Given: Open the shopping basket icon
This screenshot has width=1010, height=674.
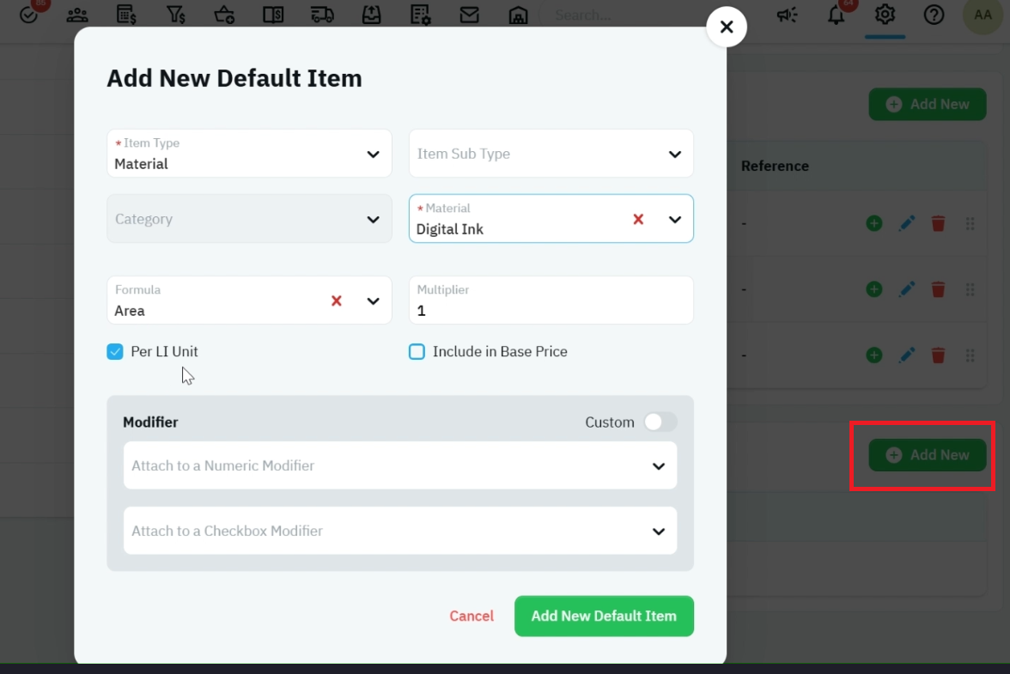Looking at the screenshot, I should click(x=224, y=15).
